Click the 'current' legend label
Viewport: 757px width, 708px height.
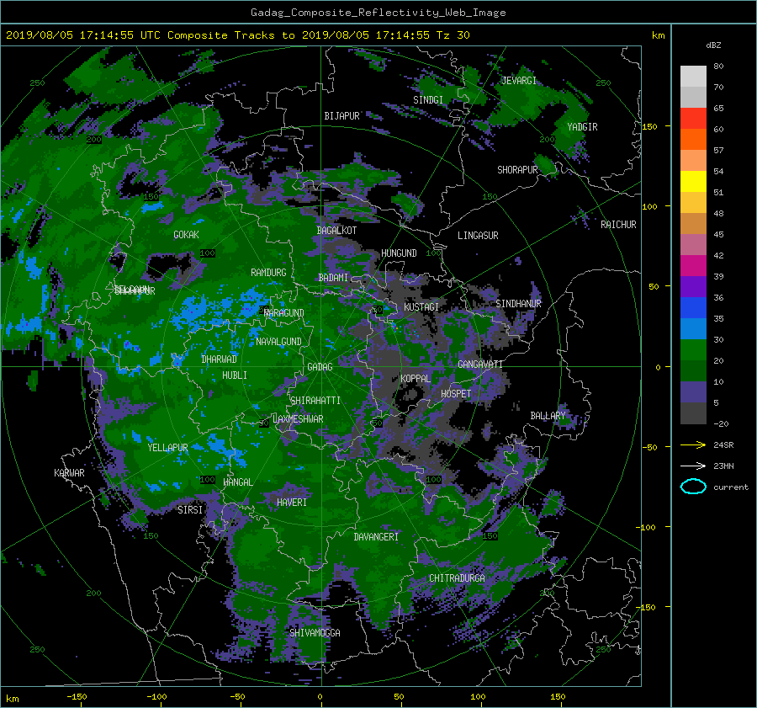point(730,487)
